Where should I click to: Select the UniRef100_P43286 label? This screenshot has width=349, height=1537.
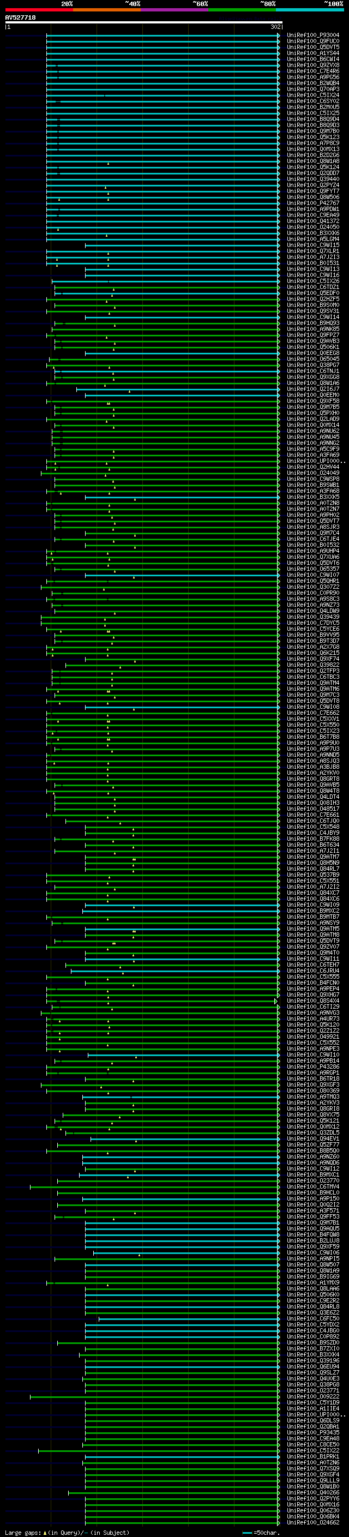point(312,1067)
